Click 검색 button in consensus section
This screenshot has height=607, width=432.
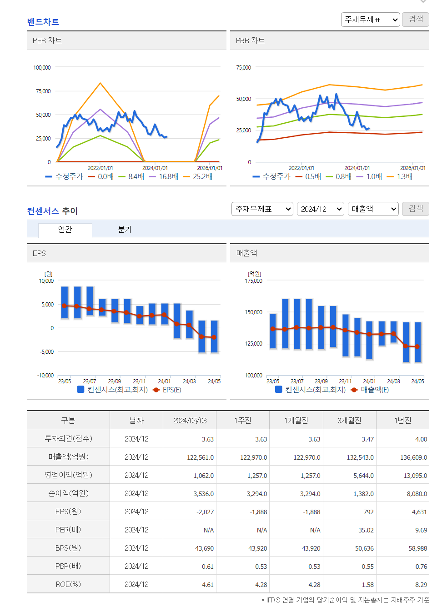coord(416,209)
